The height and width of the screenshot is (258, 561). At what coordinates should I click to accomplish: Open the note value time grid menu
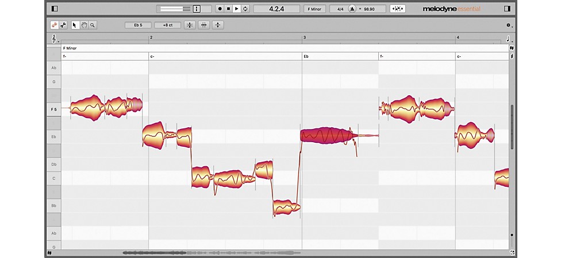509,39
